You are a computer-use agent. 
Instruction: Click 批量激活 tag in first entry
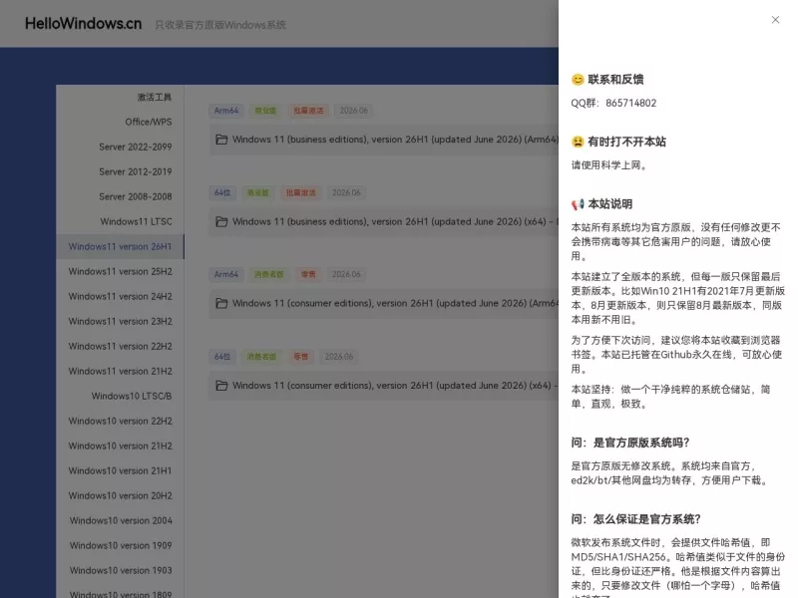[x=308, y=111]
